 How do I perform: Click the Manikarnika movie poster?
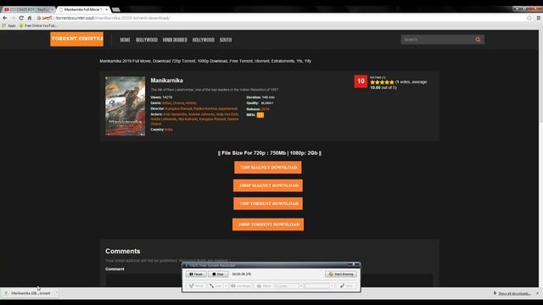[x=125, y=106]
